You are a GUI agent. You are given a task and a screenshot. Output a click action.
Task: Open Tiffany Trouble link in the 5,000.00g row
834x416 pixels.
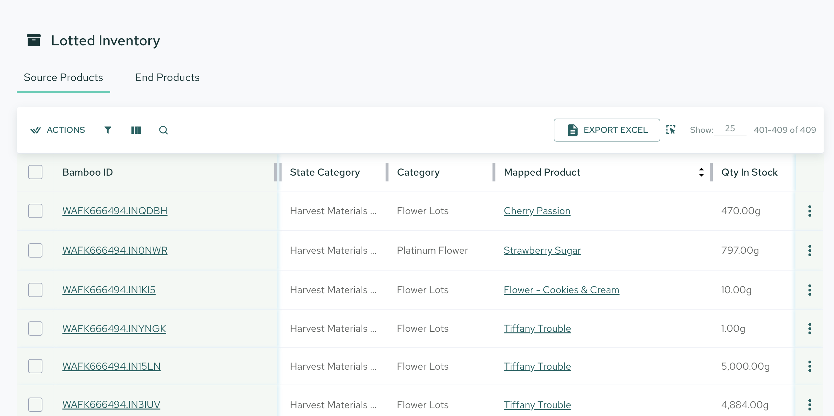point(537,366)
